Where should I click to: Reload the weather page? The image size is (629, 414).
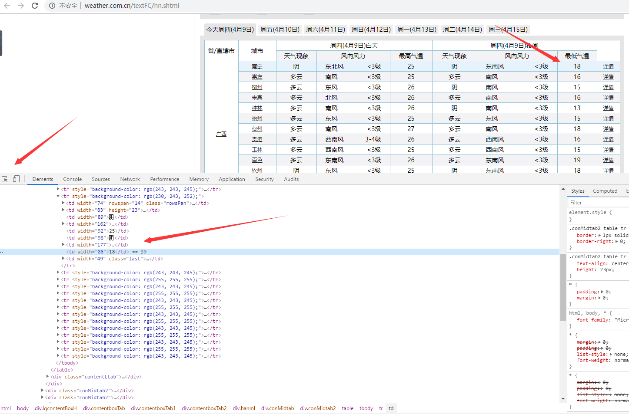(x=35, y=6)
